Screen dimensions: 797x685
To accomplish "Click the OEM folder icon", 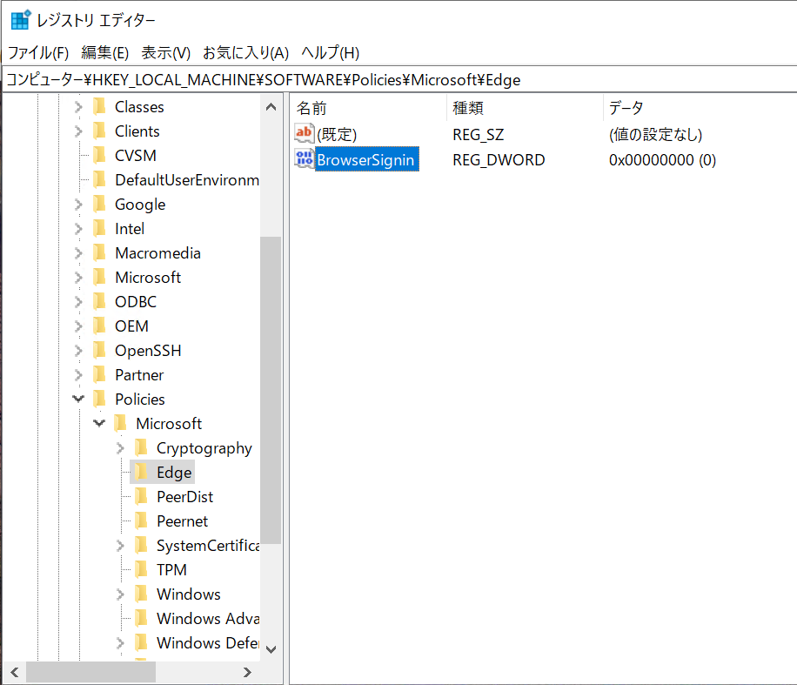I will 99,326.
